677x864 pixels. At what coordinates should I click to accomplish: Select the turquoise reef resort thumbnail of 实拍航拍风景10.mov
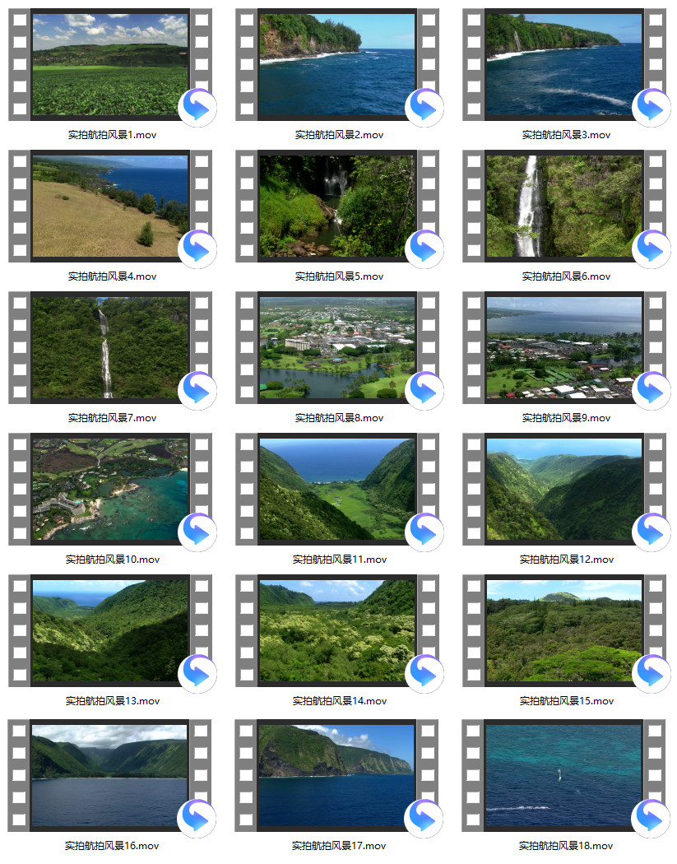coord(110,490)
